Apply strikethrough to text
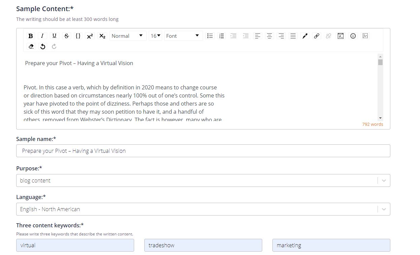This screenshot has width=420, height=255. tap(66, 36)
